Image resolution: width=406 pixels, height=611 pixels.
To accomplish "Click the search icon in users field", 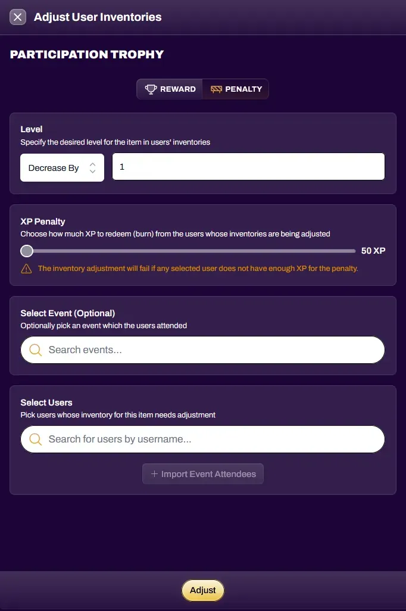I will (x=36, y=439).
